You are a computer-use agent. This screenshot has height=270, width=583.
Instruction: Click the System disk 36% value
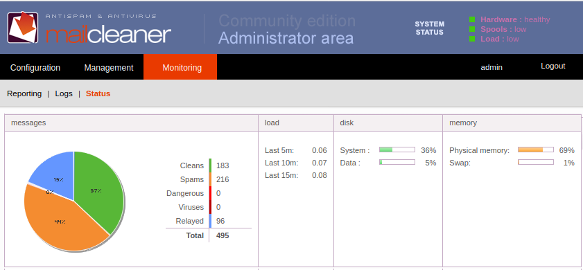coord(428,150)
